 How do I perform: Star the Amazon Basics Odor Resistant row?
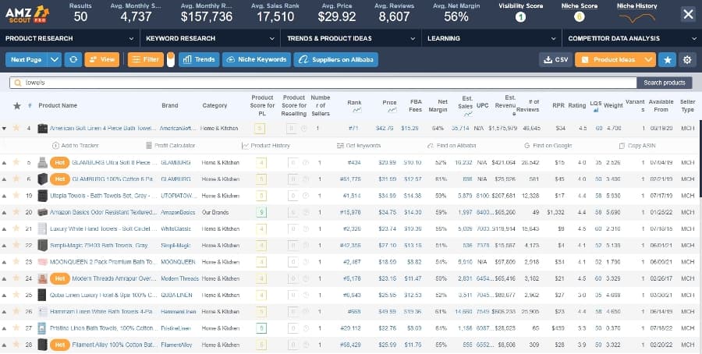16,212
